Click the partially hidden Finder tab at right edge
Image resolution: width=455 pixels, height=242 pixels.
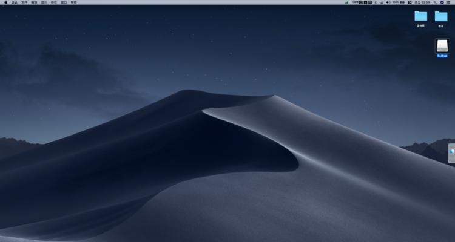click(452, 154)
